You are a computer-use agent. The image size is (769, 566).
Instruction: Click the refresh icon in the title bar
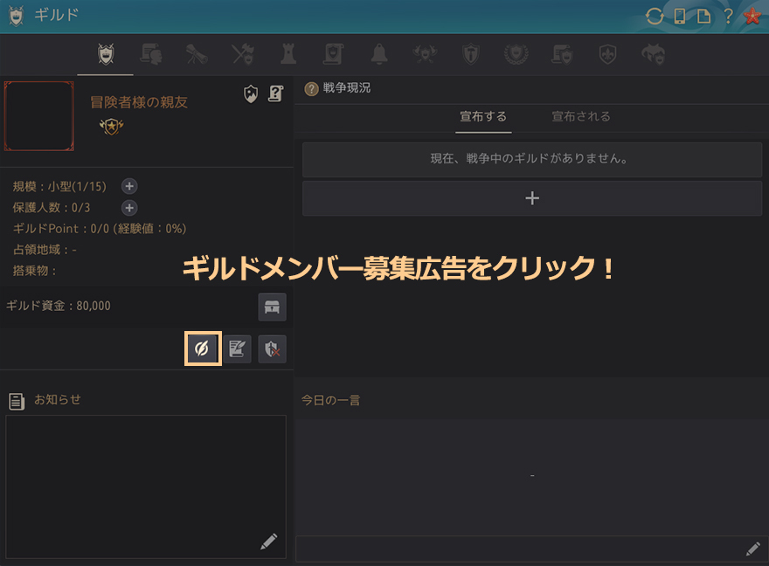tap(654, 16)
